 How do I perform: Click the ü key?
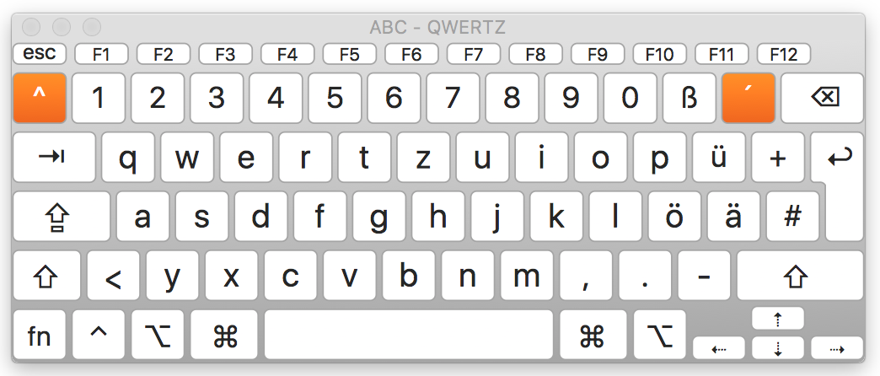719,157
